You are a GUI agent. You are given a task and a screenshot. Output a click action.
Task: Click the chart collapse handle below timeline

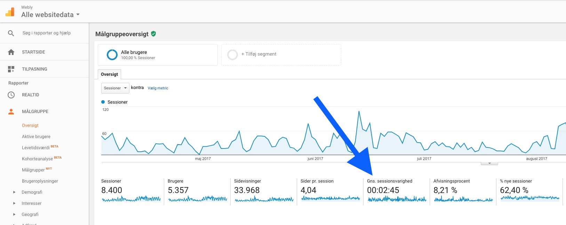[x=489, y=163]
